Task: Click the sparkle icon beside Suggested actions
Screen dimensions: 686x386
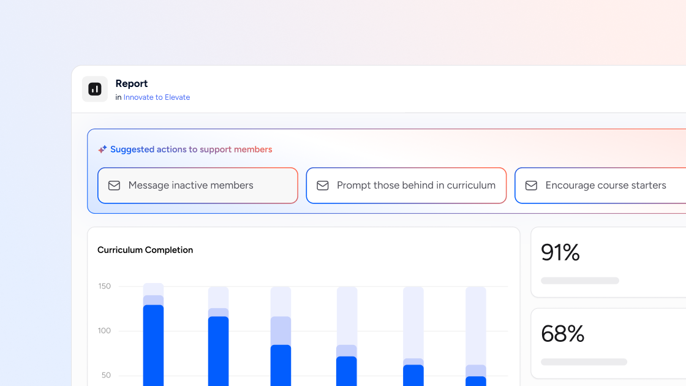Action: point(102,149)
